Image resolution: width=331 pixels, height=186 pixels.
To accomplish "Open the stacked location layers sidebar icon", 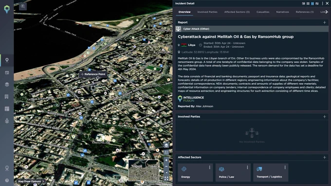I will tap(7, 121).
